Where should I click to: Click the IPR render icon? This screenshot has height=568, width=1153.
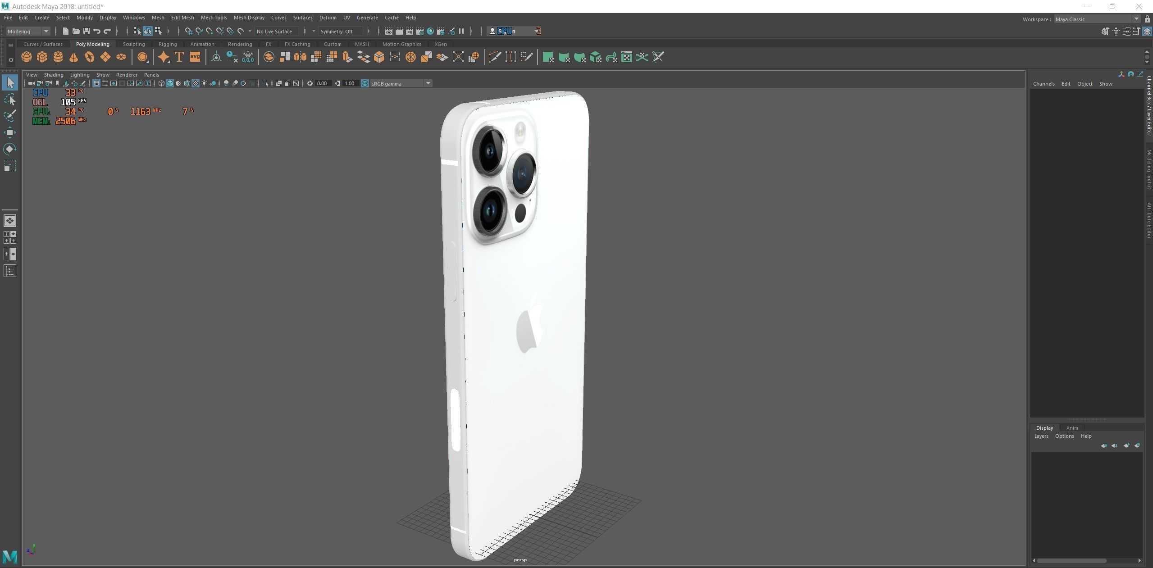click(409, 31)
